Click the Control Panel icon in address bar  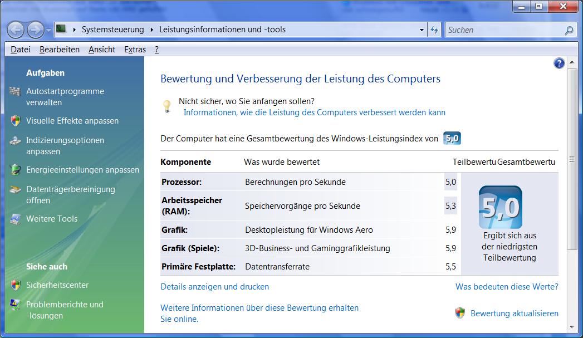coord(61,29)
